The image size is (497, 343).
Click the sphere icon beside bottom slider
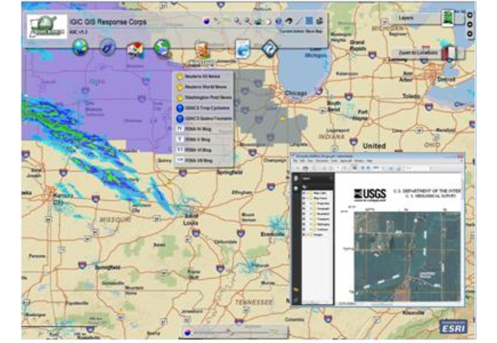[188, 332]
